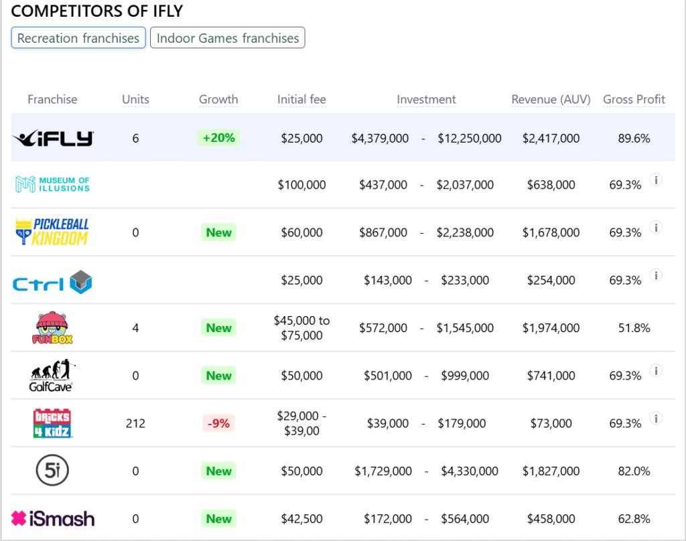Sort by the Initial fee column header
Screen dimensions: 686x541
tap(301, 99)
